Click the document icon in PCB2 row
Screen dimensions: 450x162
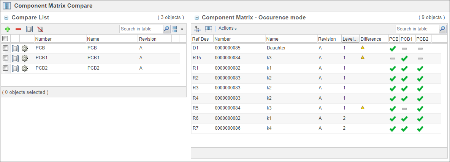(x=15, y=68)
